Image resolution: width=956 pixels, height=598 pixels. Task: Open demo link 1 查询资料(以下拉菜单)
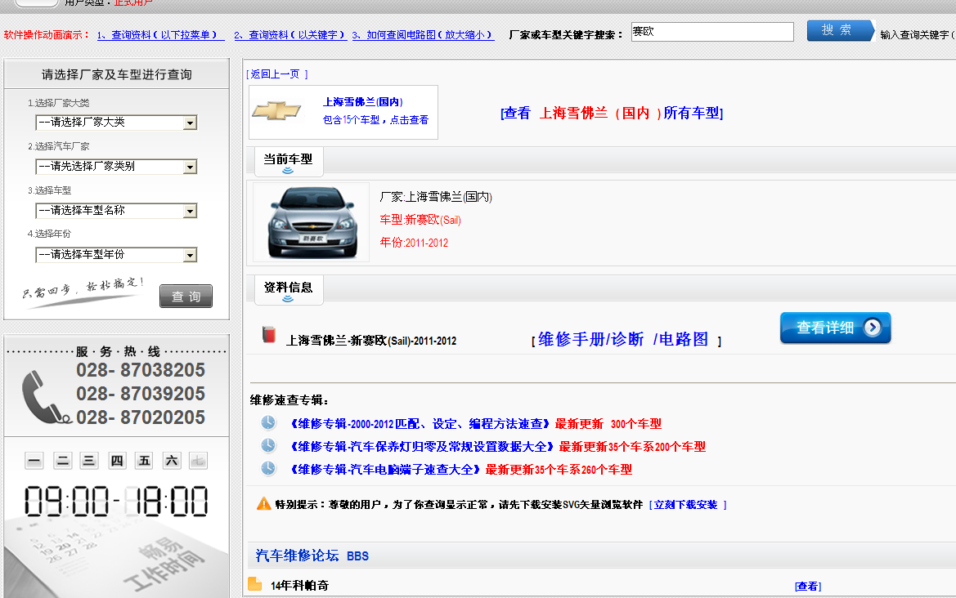[160, 35]
